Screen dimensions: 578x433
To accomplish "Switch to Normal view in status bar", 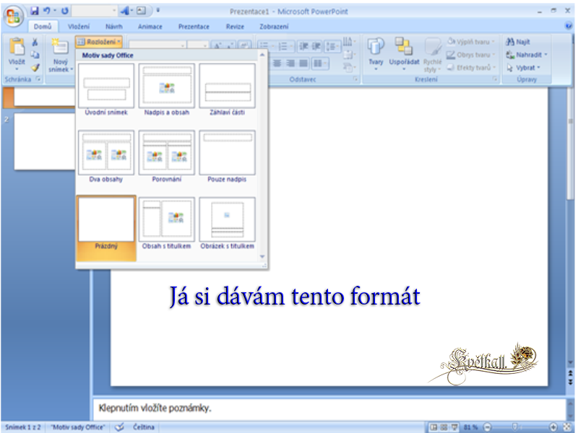I will click(x=433, y=427).
